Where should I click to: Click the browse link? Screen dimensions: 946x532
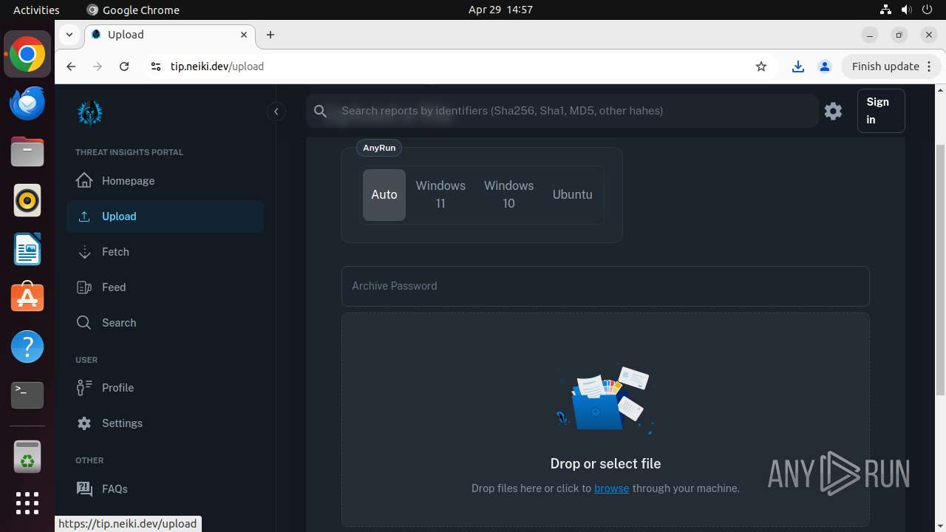pos(612,488)
